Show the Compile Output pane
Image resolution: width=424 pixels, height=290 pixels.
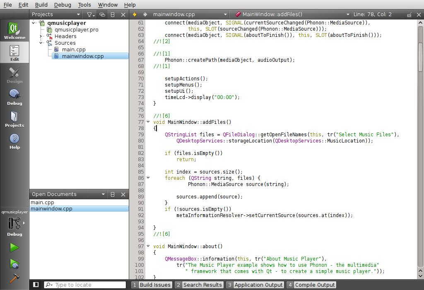[x=311, y=285]
